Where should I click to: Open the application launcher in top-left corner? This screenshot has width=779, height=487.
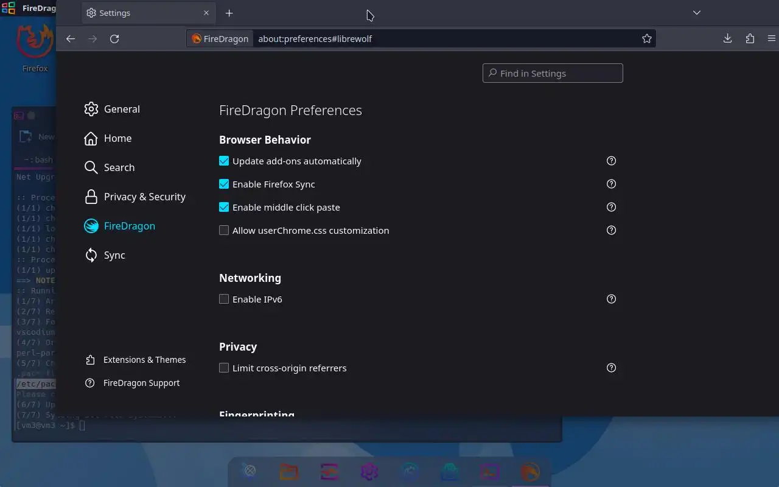9,9
